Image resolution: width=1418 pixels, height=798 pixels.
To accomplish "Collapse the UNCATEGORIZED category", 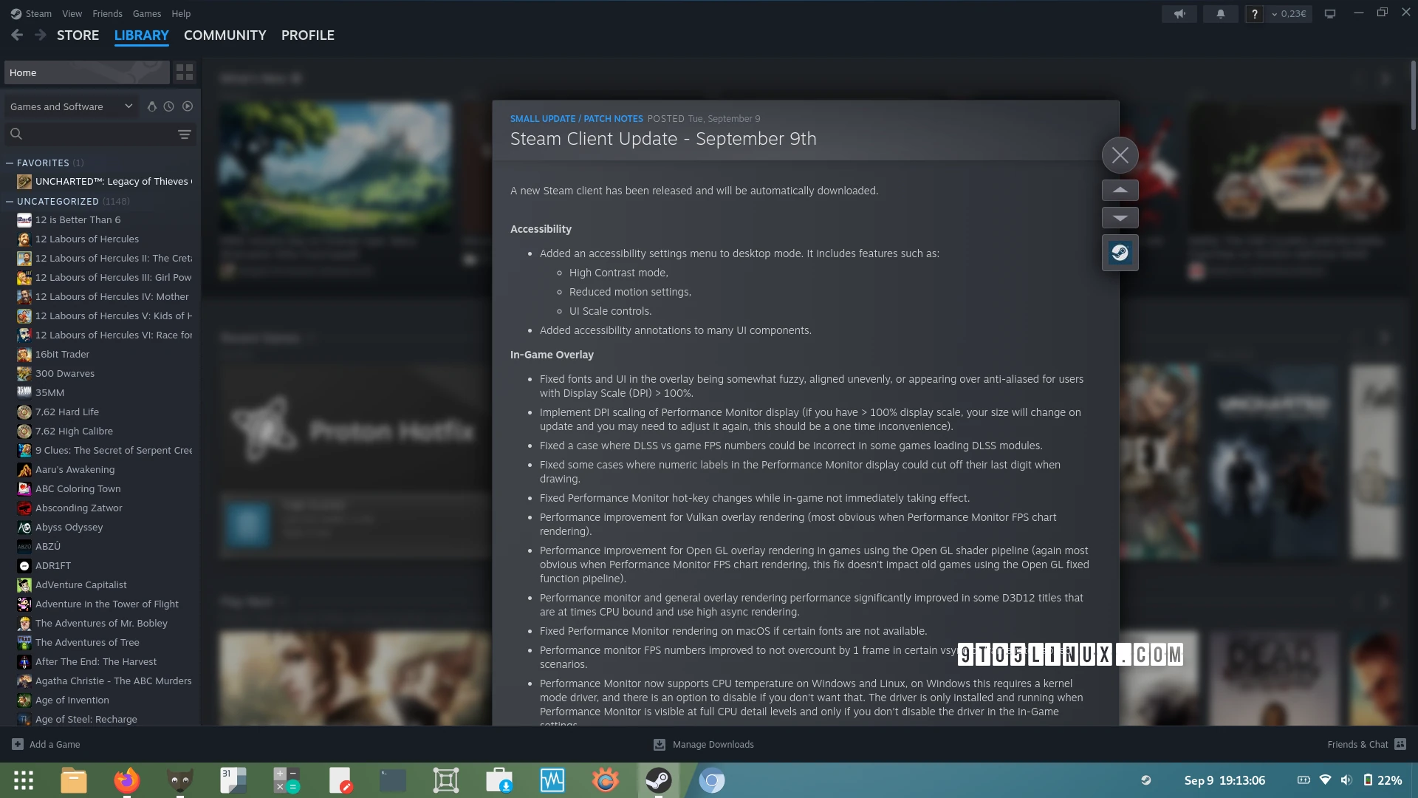I will (x=10, y=201).
